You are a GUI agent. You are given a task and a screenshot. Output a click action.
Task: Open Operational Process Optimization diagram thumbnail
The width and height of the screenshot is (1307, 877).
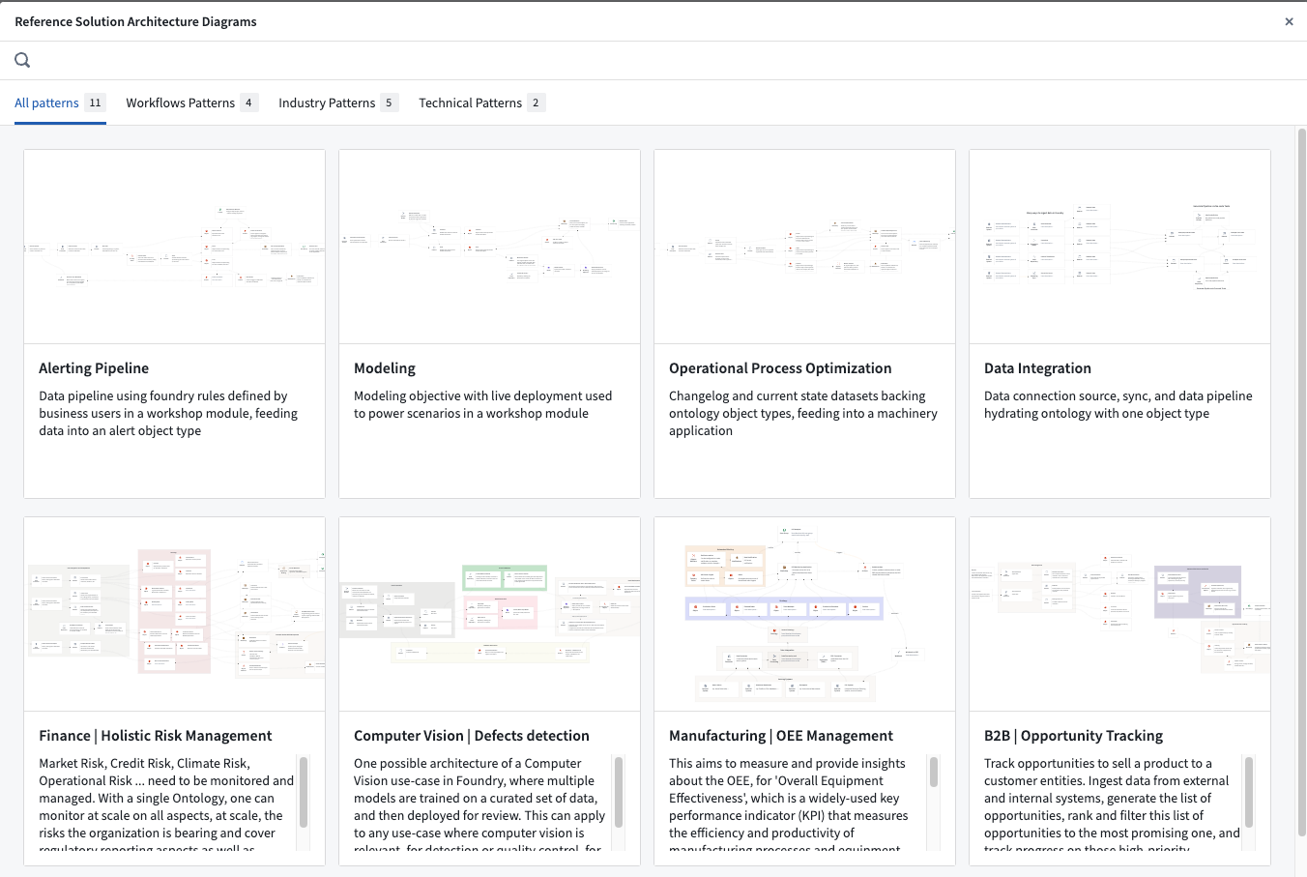click(805, 247)
